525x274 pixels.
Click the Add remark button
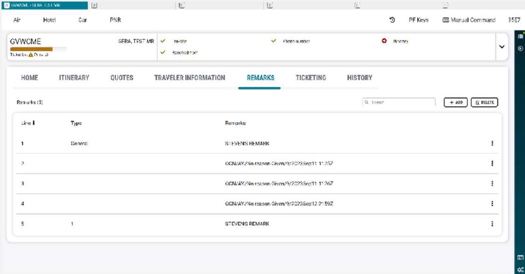pyautogui.click(x=456, y=103)
